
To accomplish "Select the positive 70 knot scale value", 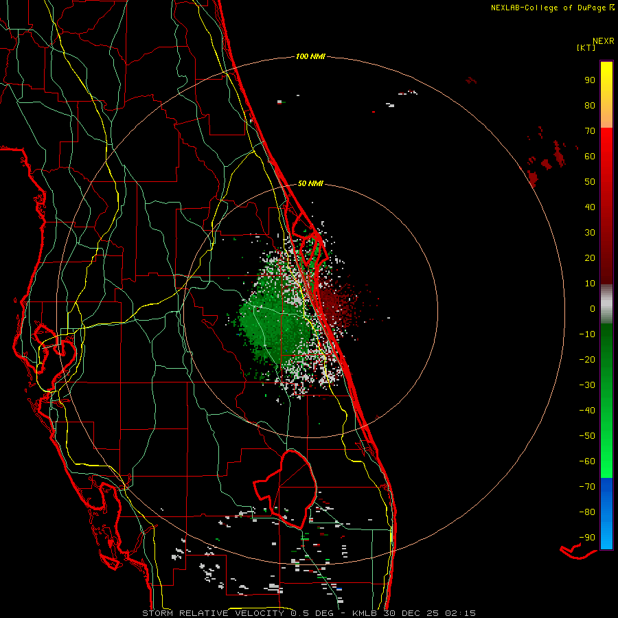I will (x=590, y=131).
